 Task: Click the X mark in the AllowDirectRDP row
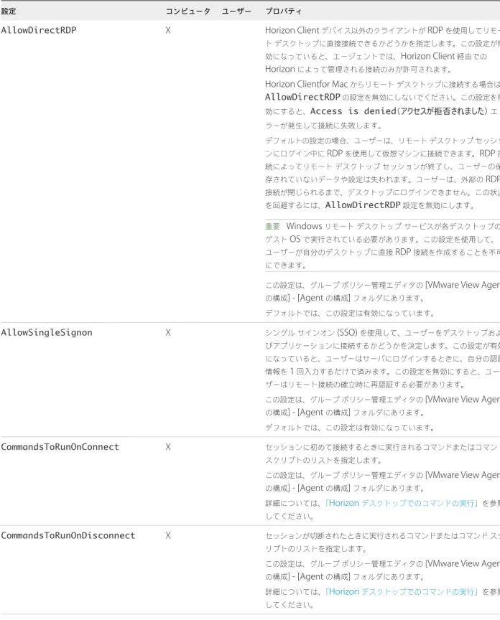pyautogui.click(x=168, y=30)
